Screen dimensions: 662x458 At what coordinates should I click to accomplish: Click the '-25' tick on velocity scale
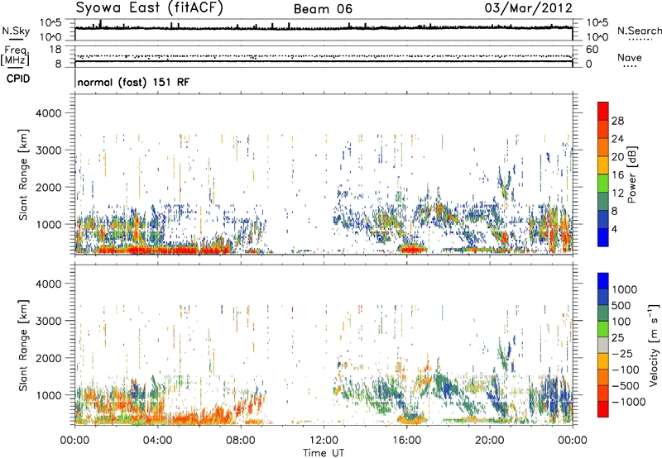coord(622,353)
